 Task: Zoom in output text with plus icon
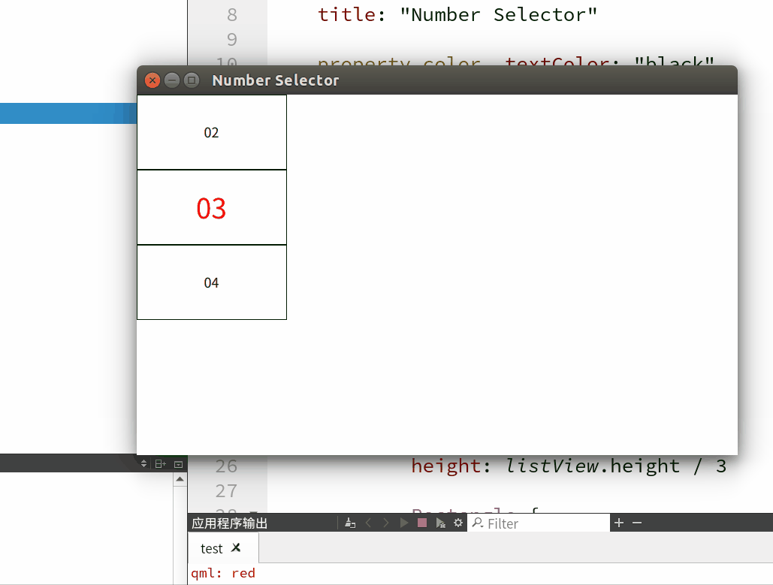pos(619,523)
